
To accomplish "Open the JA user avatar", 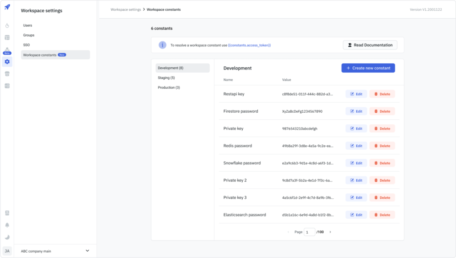I will click(x=7, y=250).
